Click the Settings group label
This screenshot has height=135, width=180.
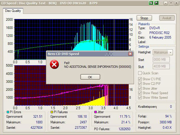pos(144,47)
